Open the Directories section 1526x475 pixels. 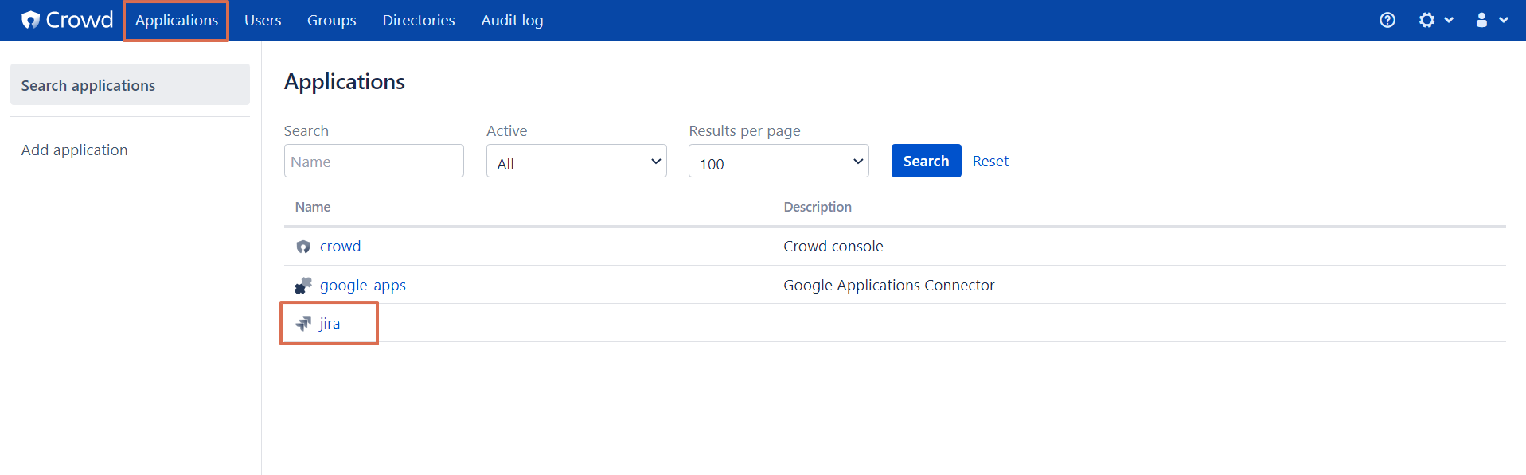pos(419,21)
